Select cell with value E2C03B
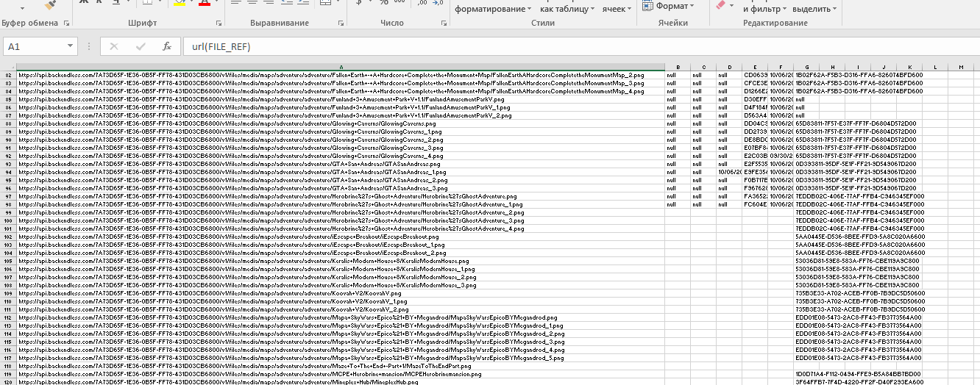Screen dimensions: 980x385 point(756,156)
